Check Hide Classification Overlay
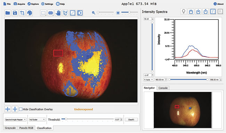The height and width of the screenshot is (133, 226). coord(21,109)
